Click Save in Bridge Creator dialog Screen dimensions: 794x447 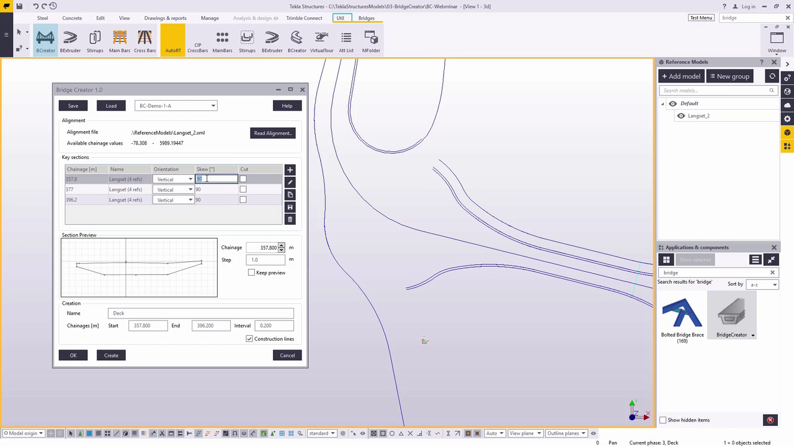pyautogui.click(x=73, y=106)
